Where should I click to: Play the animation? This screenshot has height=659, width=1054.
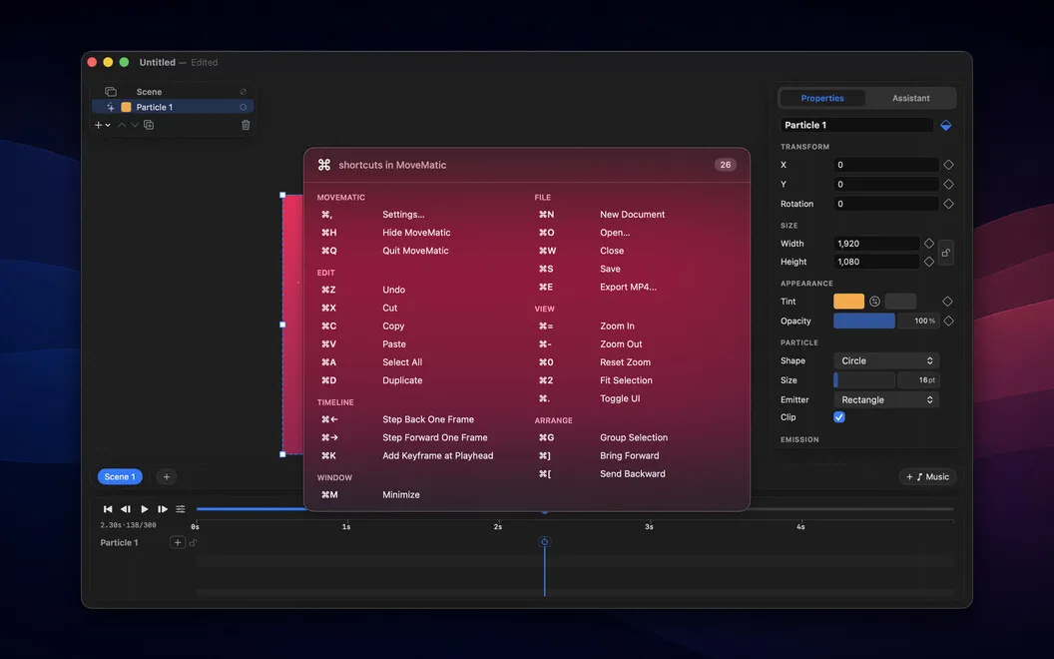pos(144,509)
